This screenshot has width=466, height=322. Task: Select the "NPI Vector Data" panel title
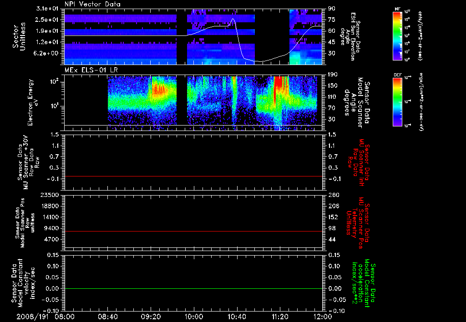(x=93, y=4)
